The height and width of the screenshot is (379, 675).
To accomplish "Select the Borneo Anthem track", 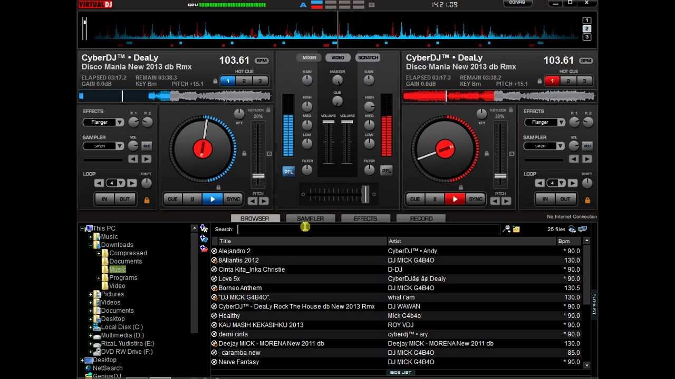I will click(396, 288).
